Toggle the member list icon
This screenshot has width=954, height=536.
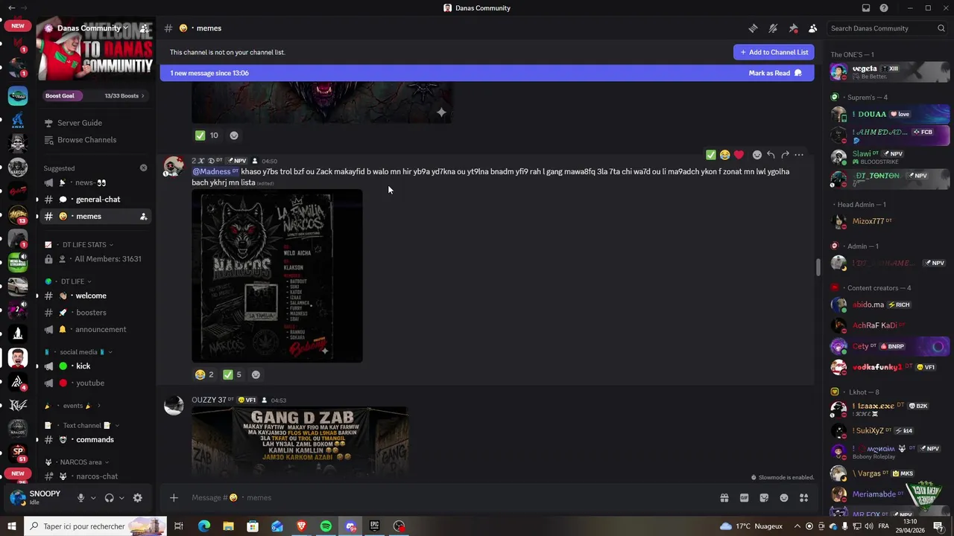[x=813, y=28]
